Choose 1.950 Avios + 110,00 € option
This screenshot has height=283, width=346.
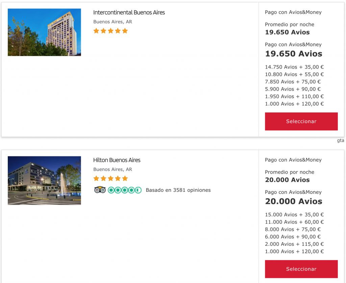[x=294, y=97]
